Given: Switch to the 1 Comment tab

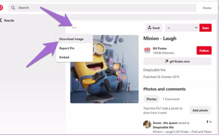Looking at the screenshot, I should [171, 99].
